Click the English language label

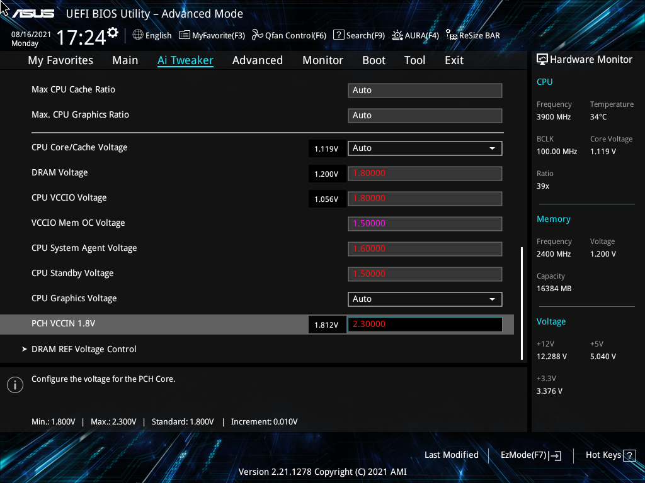158,35
